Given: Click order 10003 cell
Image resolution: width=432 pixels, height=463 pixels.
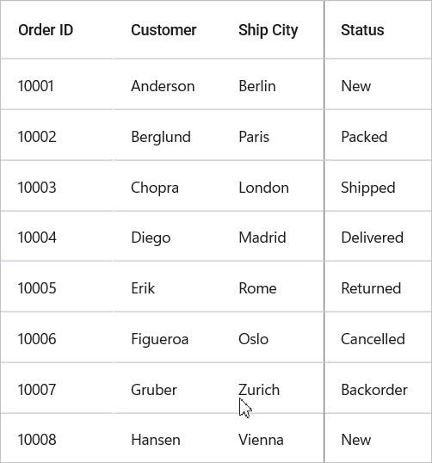Looking at the screenshot, I should [57, 186].
